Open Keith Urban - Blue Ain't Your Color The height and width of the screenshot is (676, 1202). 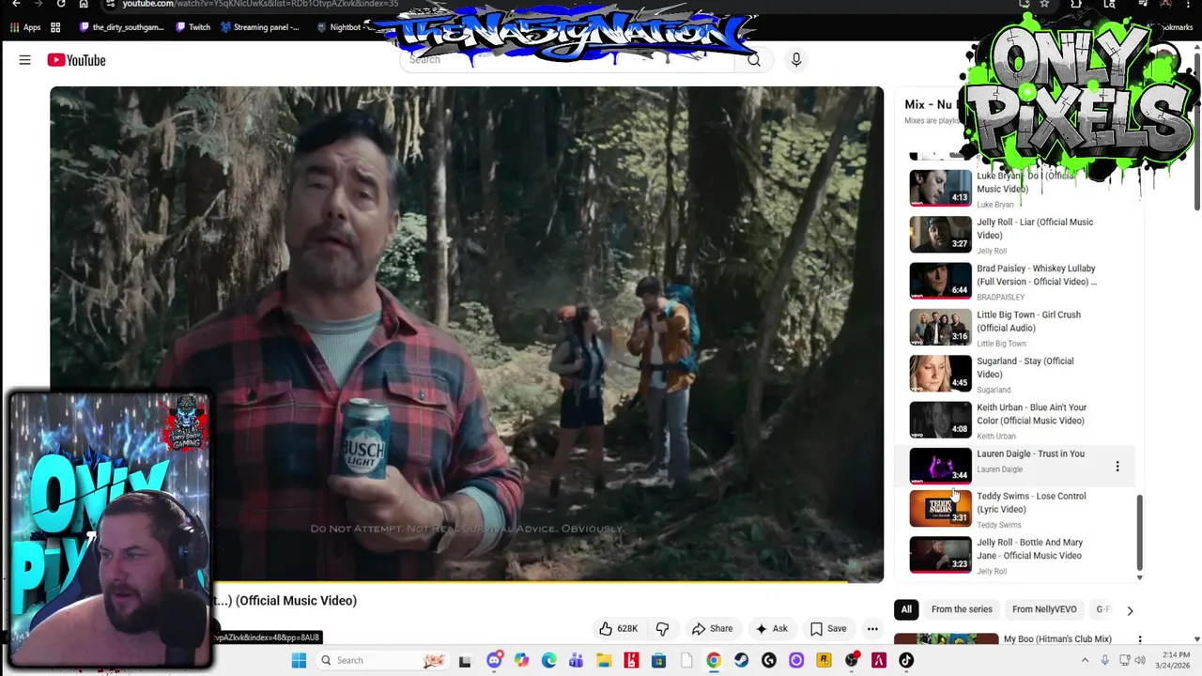click(x=1031, y=414)
